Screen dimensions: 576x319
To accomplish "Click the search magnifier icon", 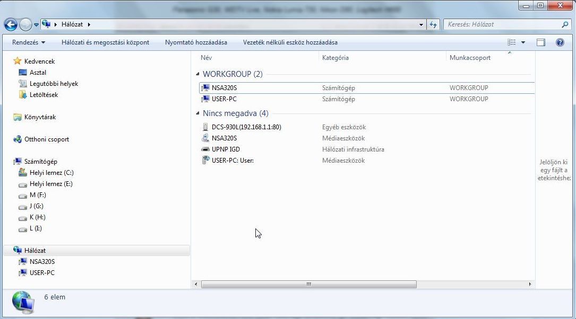I will pos(565,24).
